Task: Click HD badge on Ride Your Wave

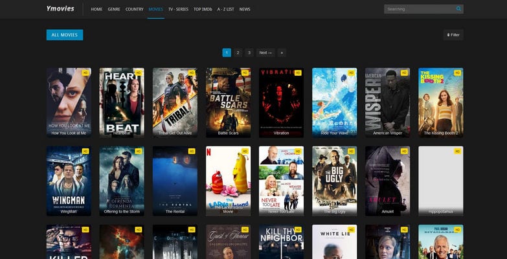Action: (x=351, y=73)
